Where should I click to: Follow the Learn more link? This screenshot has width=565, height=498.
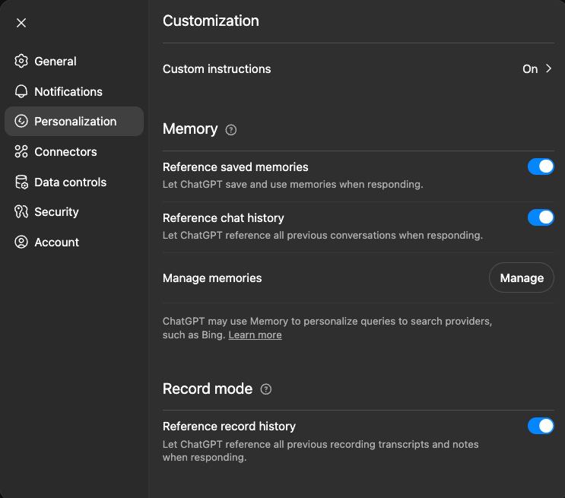point(255,335)
